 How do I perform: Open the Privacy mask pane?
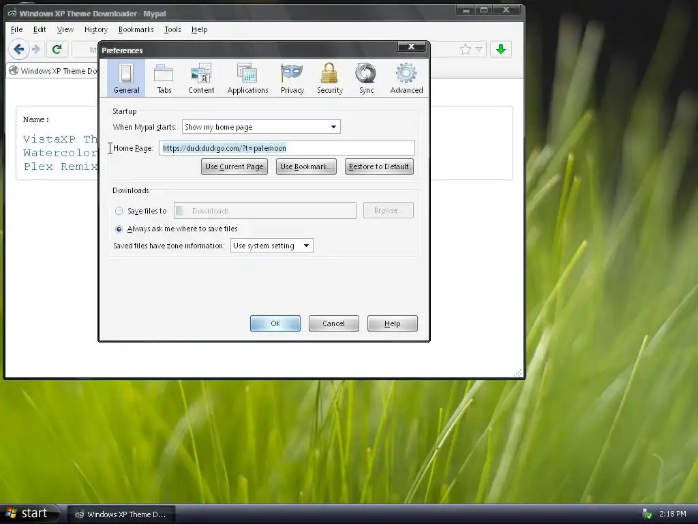pyautogui.click(x=292, y=78)
